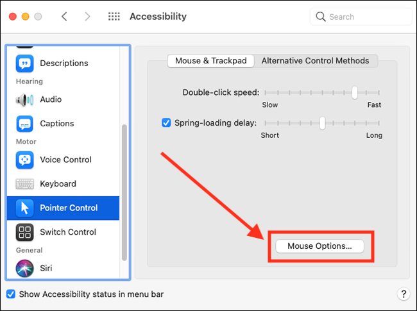Disable Show Accessibility status in menu bar
417x311 pixels.
coord(11,294)
